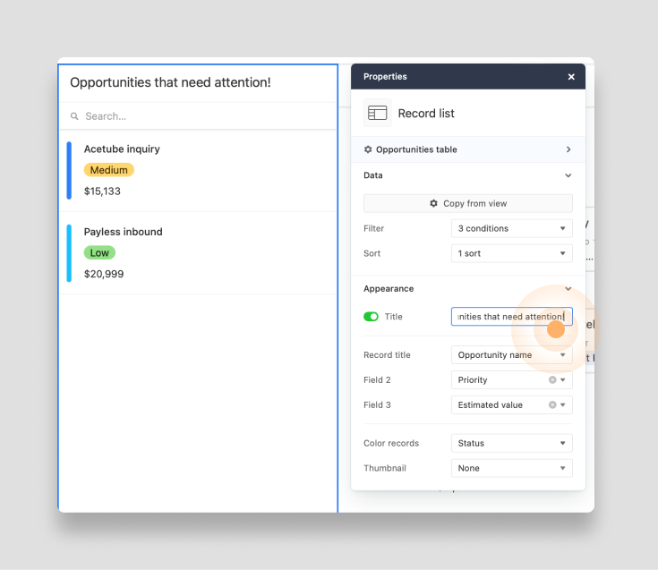Open the Filter 3 conditions dropdown
The height and width of the screenshot is (570, 658).
coord(511,228)
